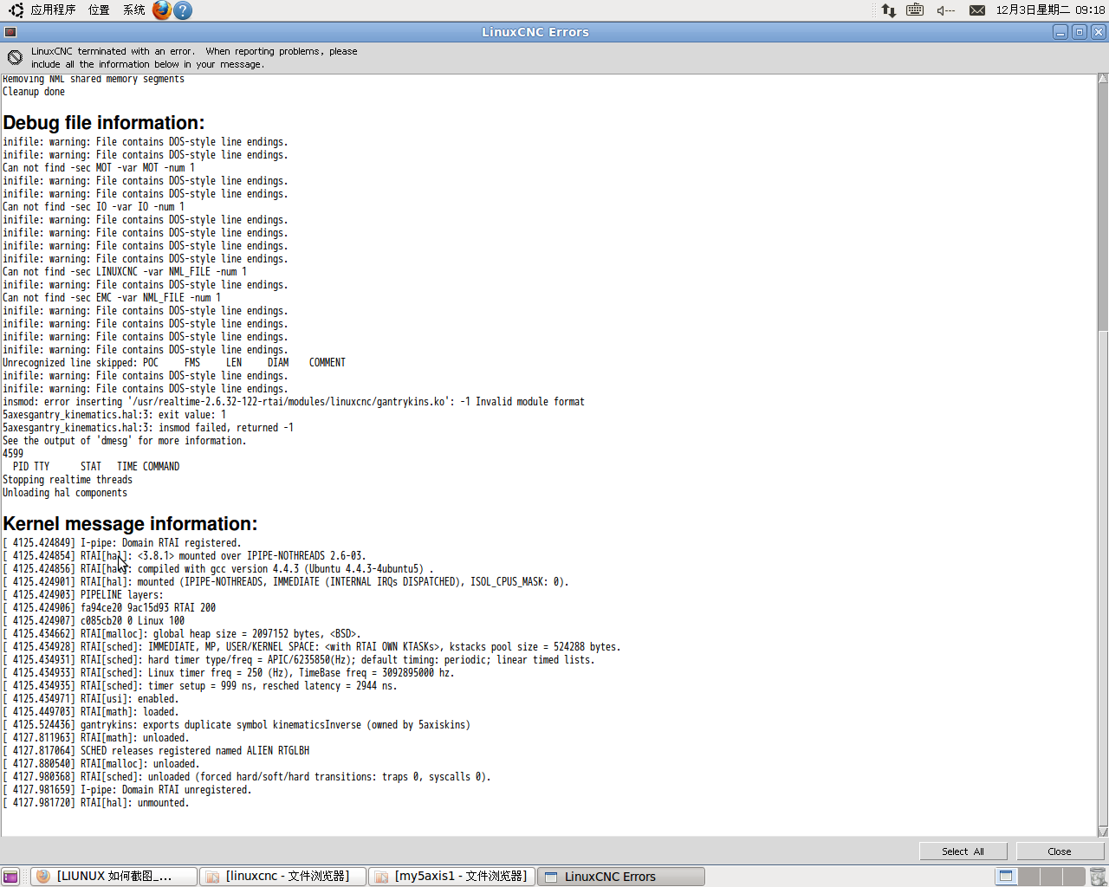Click the 'RTAI[hal]: unmounted' line
The width and height of the screenshot is (1109, 887).
coord(96,803)
